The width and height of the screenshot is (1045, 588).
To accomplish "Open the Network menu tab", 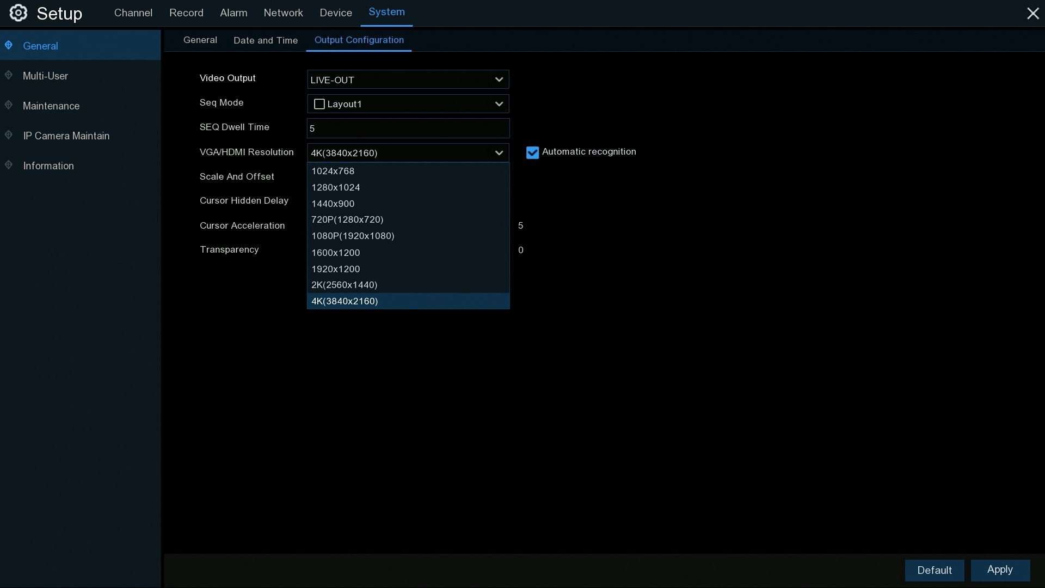I will coord(283,13).
